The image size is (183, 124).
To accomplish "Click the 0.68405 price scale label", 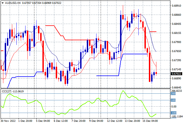I will 176,24.
